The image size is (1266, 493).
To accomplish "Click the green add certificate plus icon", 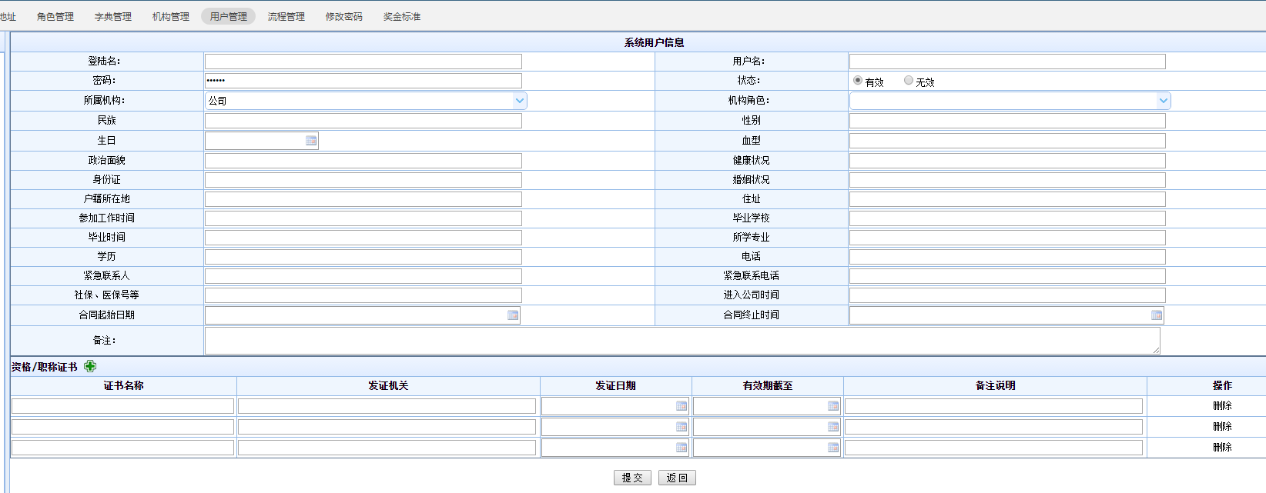I will [90, 366].
